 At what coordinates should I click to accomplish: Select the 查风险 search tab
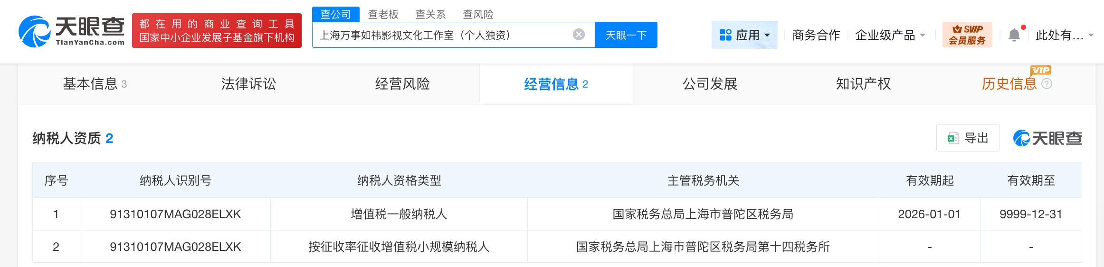pyautogui.click(x=478, y=15)
